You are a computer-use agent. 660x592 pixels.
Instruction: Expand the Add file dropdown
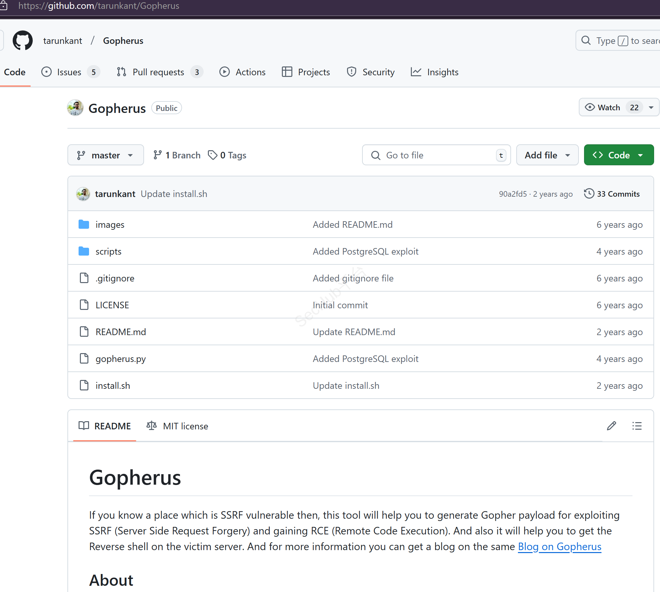pos(547,155)
